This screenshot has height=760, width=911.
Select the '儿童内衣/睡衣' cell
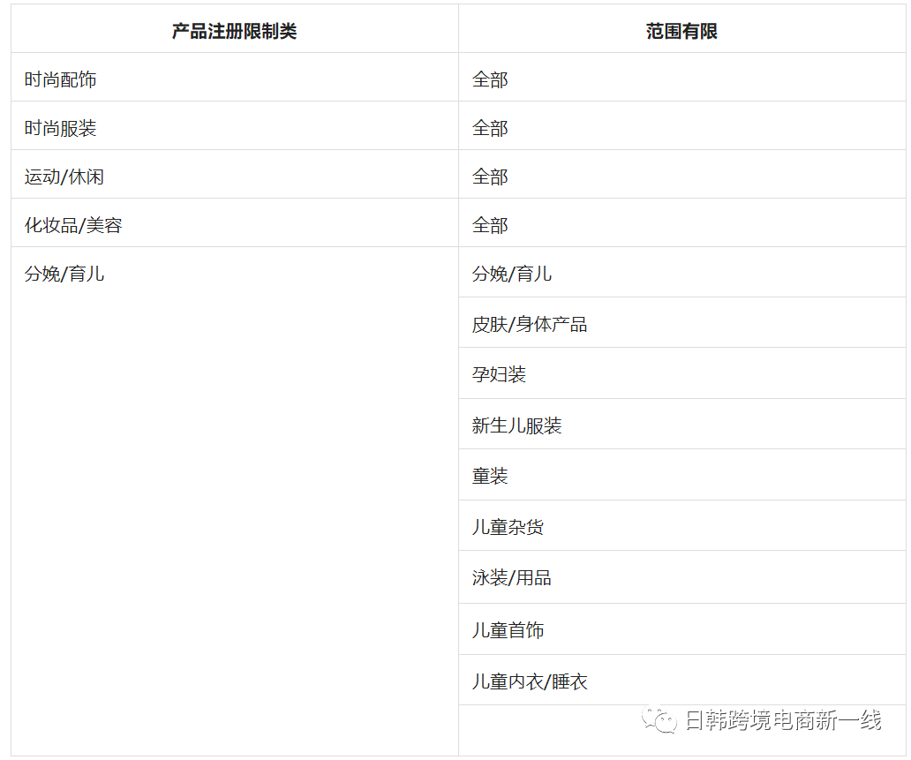point(682,681)
